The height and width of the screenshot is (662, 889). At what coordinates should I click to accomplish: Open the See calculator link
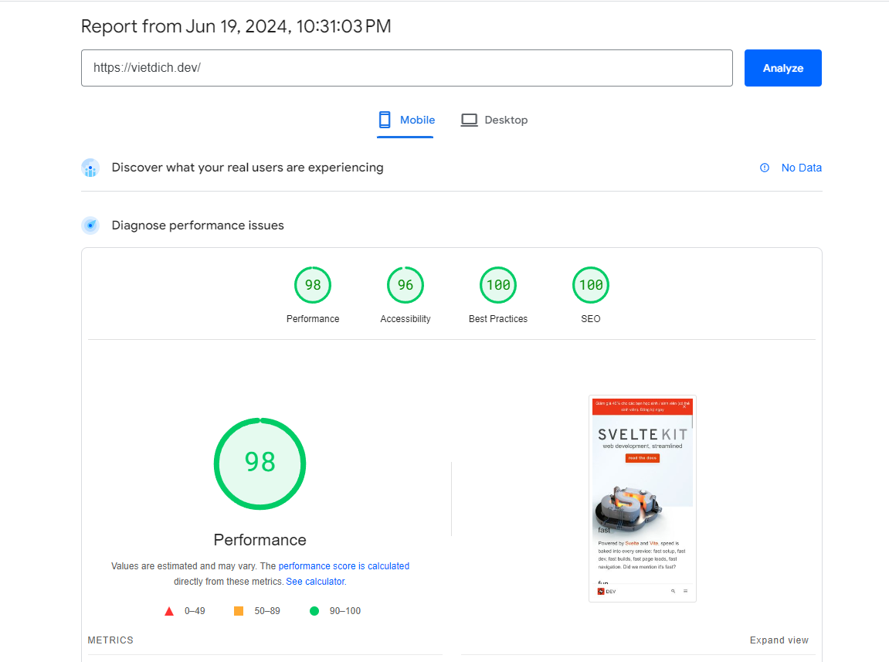click(x=316, y=582)
